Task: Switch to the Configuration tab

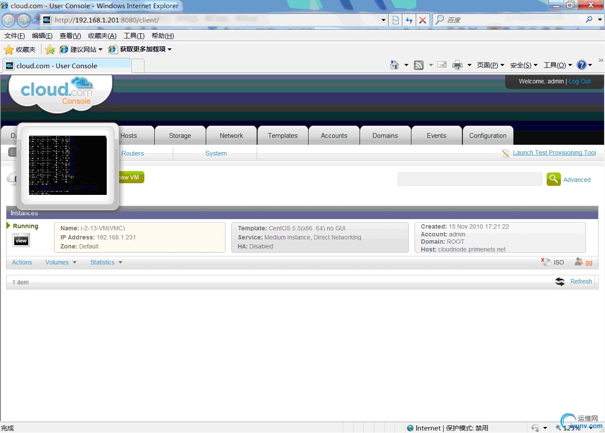Action: point(488,136)
